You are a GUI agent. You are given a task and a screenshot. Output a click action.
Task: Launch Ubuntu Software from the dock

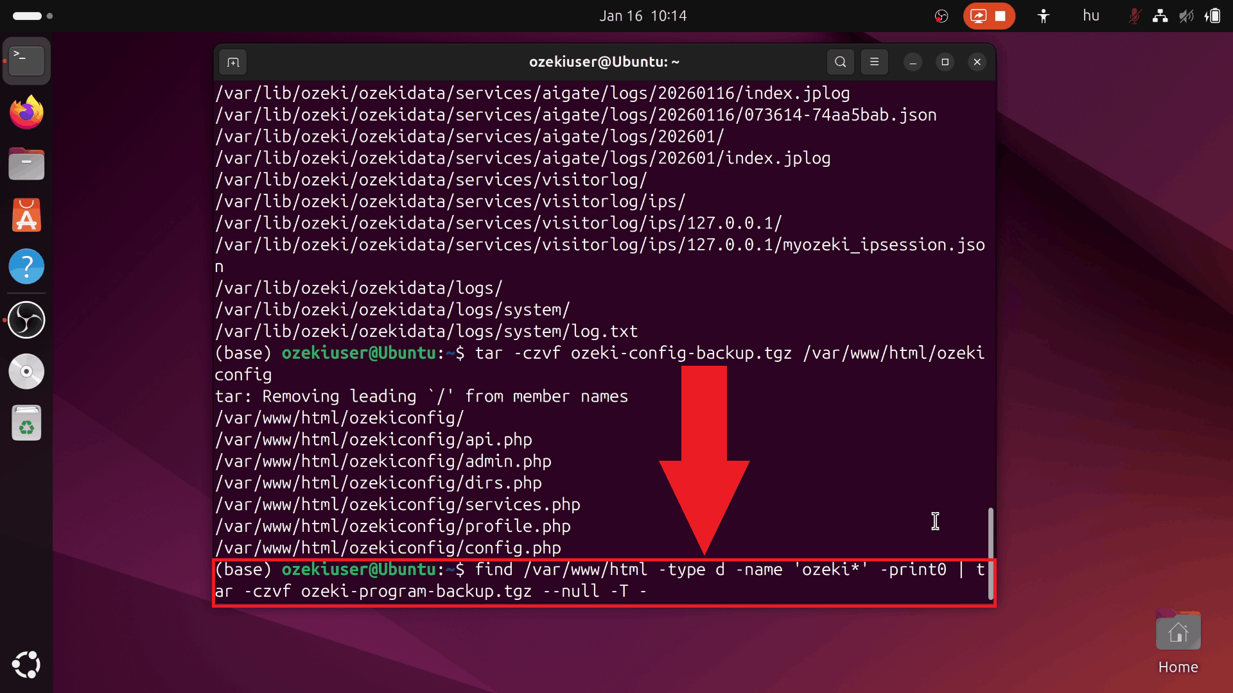pos(26,215)
